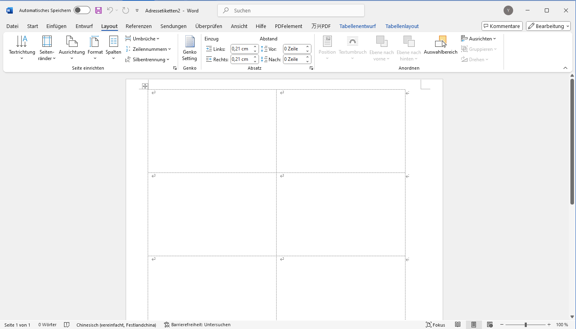Click the zoom out minus icon
Screen dimensions: 576x329
(x=502, y=325)
